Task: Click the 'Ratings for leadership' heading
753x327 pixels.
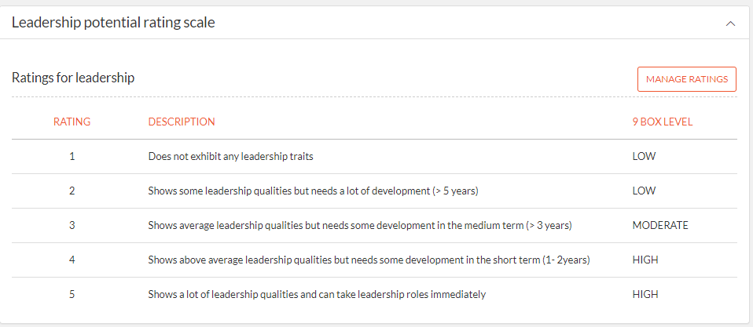Action: click(73, 78)
